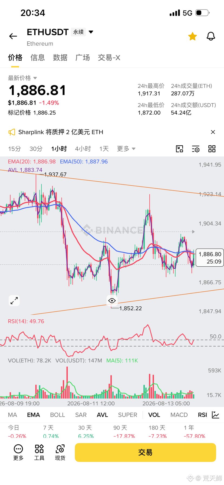Tap the EMA(50) legend value

[x=84, y=162]
